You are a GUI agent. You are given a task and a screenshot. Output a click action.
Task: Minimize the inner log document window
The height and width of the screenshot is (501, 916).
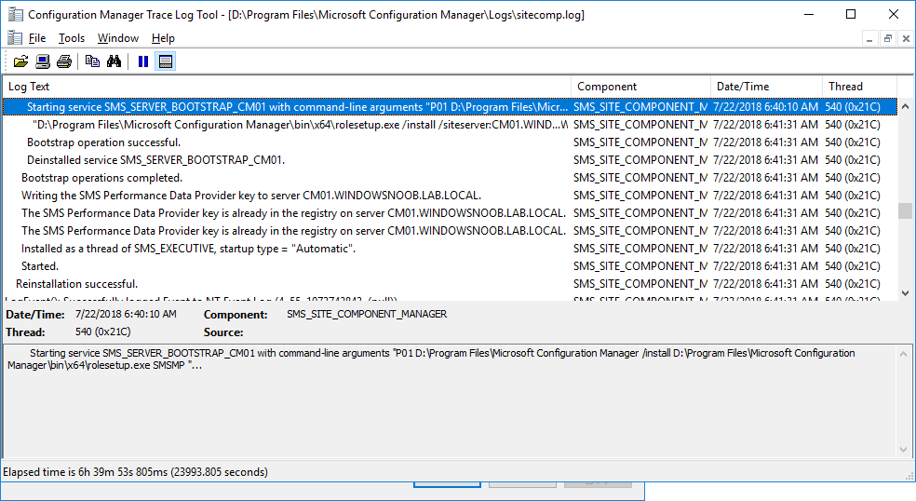coord(869,38)
